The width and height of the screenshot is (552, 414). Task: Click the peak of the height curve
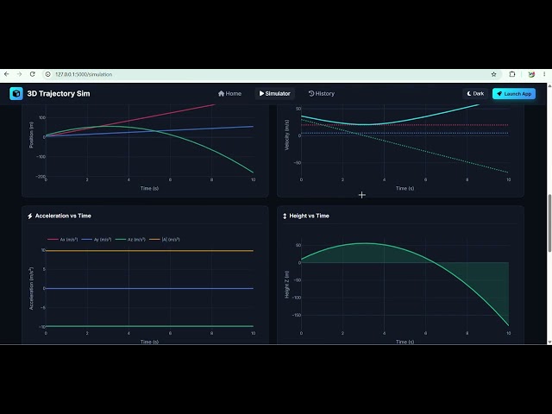pos(365,243)
